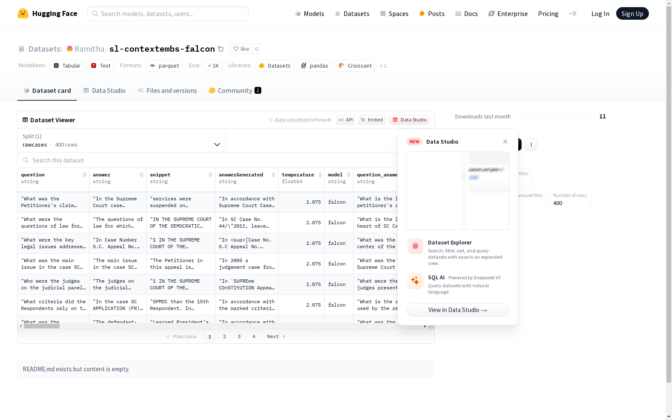Select the pandas library tag

[315, 66]
